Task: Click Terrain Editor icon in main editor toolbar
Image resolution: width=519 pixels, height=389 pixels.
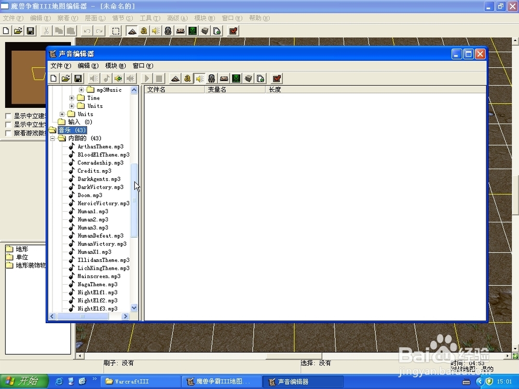Action: pos(132,31)
